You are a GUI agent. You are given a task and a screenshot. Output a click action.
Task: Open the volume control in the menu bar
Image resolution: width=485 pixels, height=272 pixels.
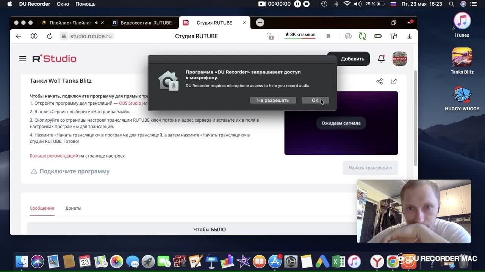pyautogui.click(x=358, y=4)
